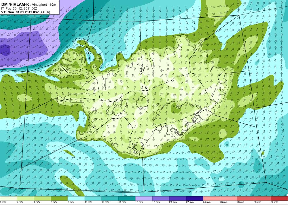This screenshot has width=288, height=205.
Task: Select the olive green 6–8 m/s legend swatch
Action: coord(59,199)
